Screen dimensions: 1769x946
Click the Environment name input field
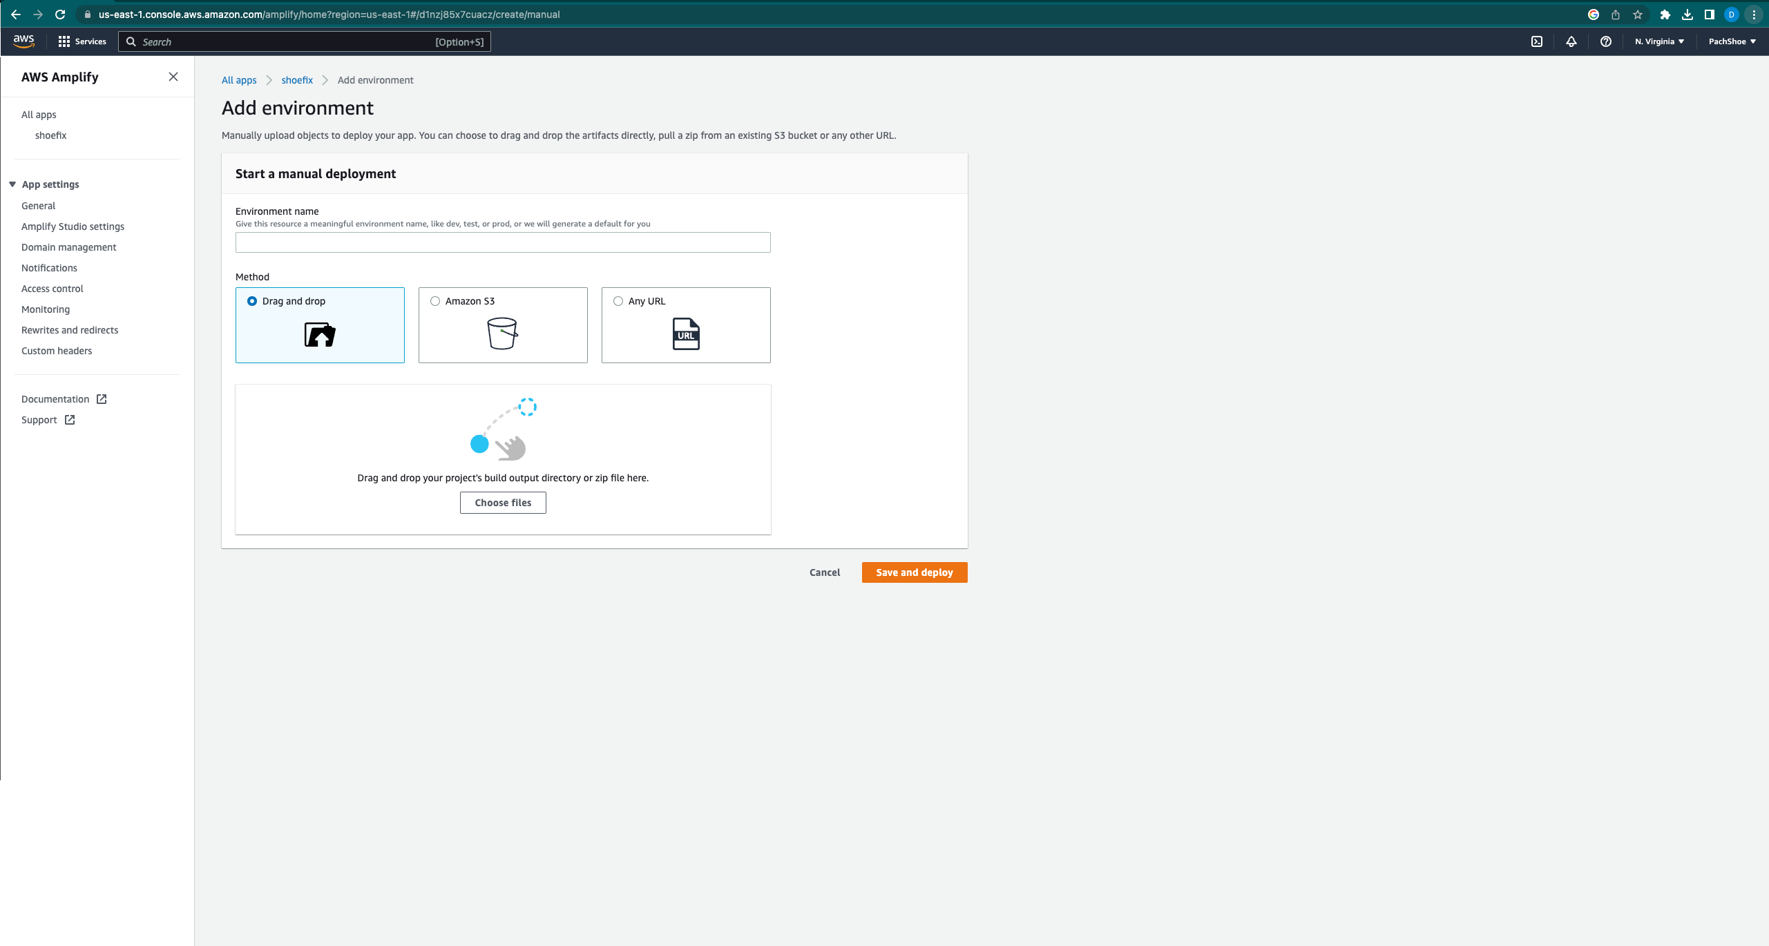pyautogui.click(x=503, y=242)
